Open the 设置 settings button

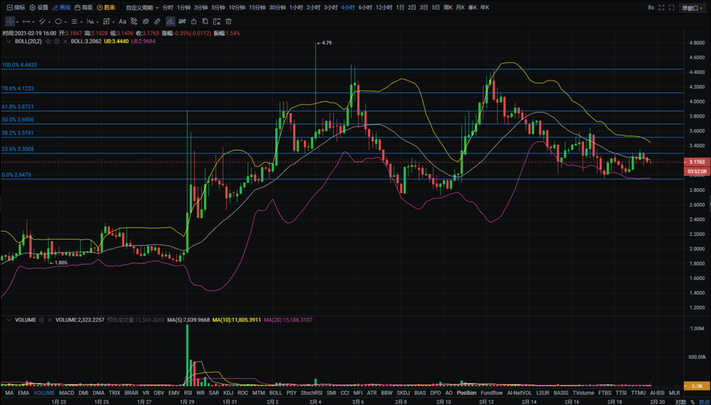pos(39,7)
